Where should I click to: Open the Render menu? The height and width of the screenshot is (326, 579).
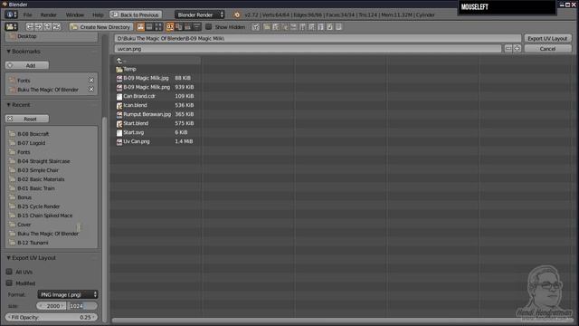coord(48,14)
